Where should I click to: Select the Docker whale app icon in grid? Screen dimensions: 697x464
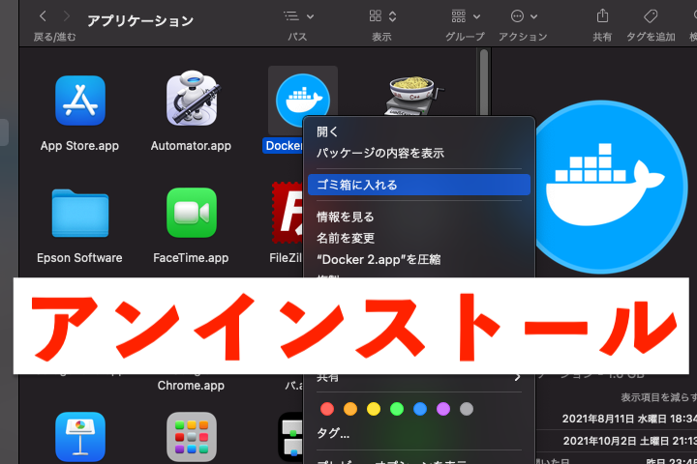(x=302, y=100)
